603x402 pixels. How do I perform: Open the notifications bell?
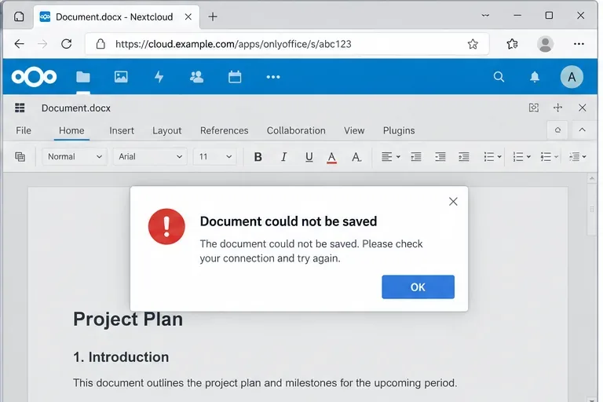click(535, 77)
